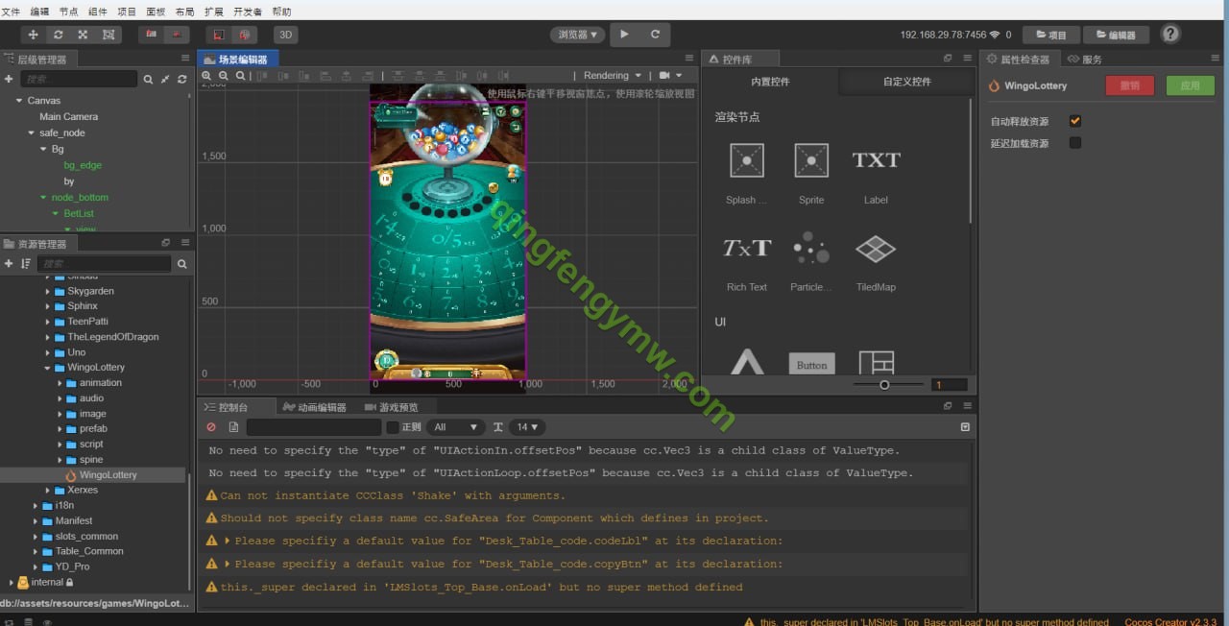This screenshot has width=1229, height=626.
Task: Click the Play preview button
Action: pyautogui.click(x=624, y=35)
